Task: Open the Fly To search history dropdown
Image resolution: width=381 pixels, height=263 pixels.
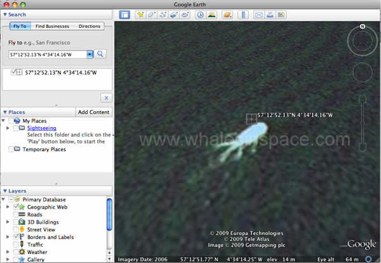Action: tap(90, 54)
